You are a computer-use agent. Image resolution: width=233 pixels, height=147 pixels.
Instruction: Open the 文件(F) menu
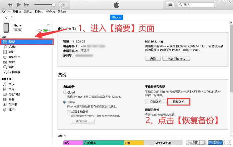(6, 12)
